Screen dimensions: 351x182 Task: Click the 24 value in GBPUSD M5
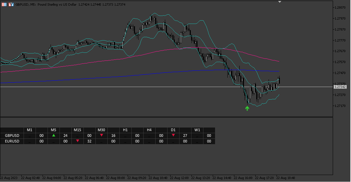(x=65, y=136)
